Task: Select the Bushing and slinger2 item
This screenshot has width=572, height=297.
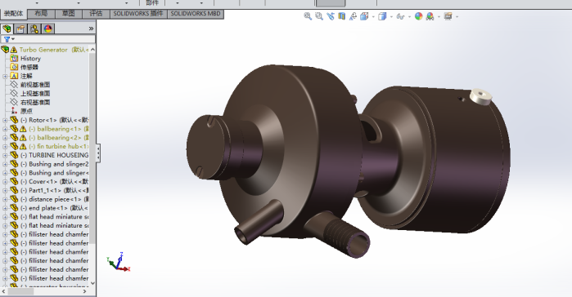Action: [x=54, y=164]
